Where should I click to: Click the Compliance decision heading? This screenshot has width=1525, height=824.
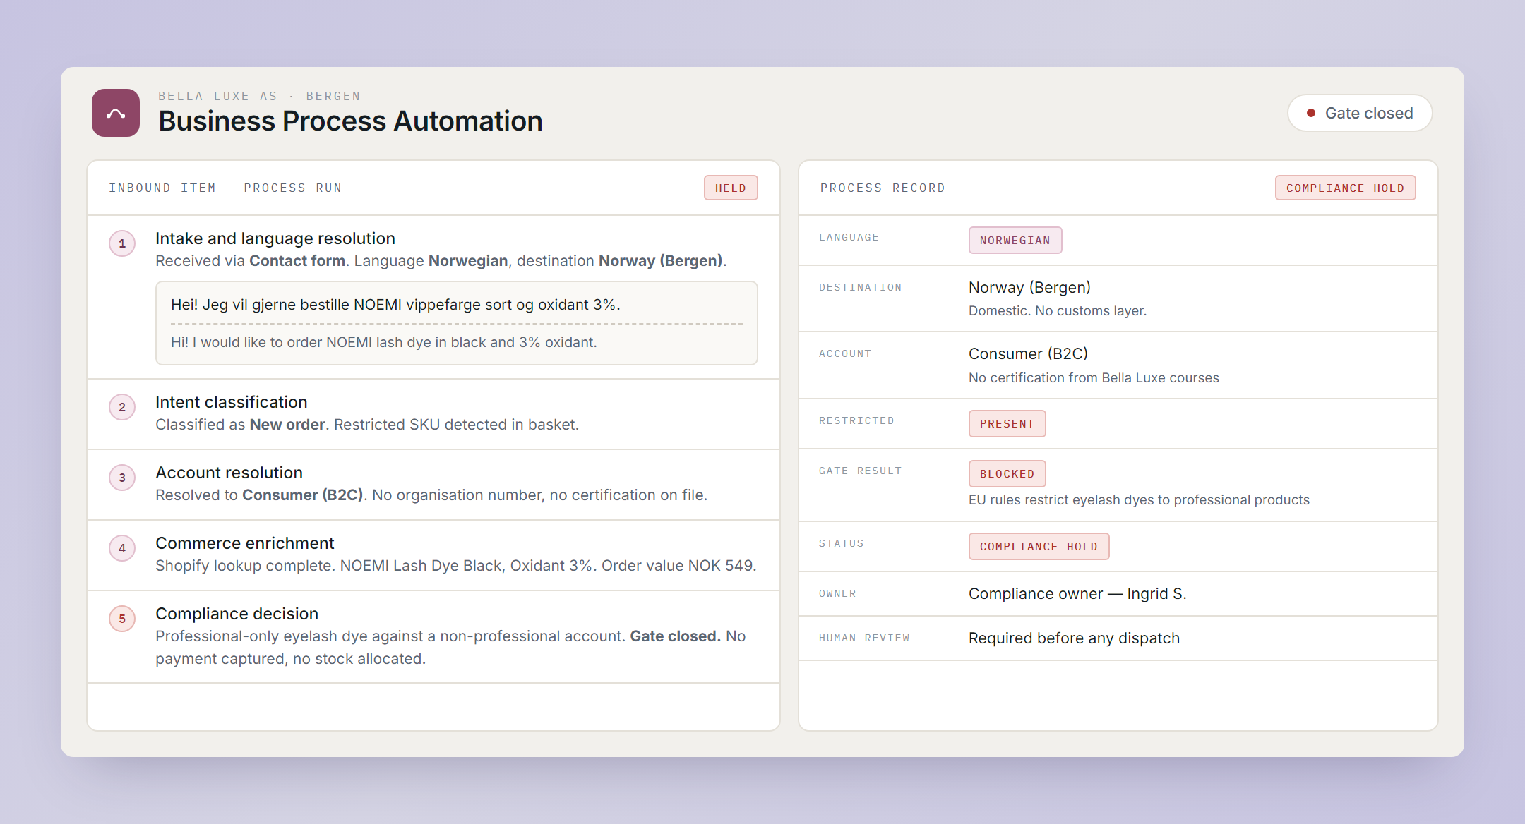pyautogui.click(x=237, y=614)
